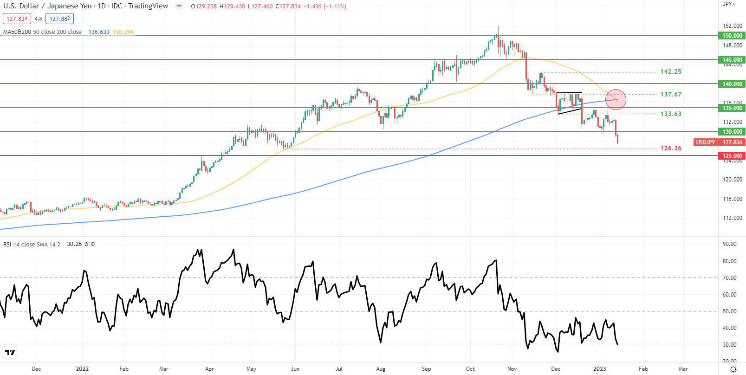Click the 125.000 red level label
This screenshot has height=375, width=746.
click(732, 156)
